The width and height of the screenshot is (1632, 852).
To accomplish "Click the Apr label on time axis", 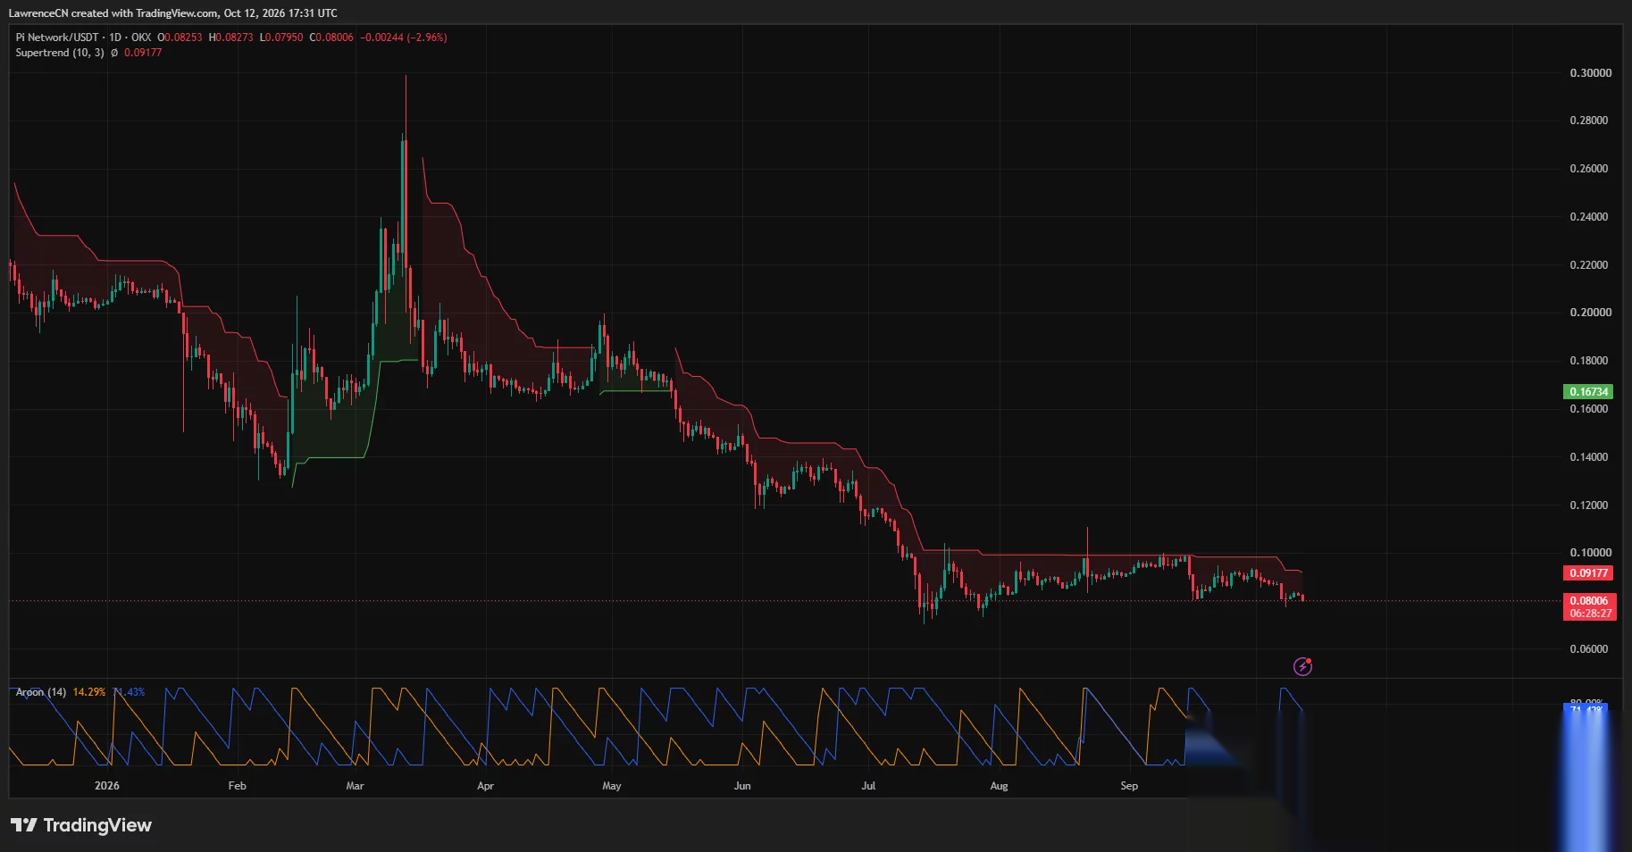I will point(485,786).
